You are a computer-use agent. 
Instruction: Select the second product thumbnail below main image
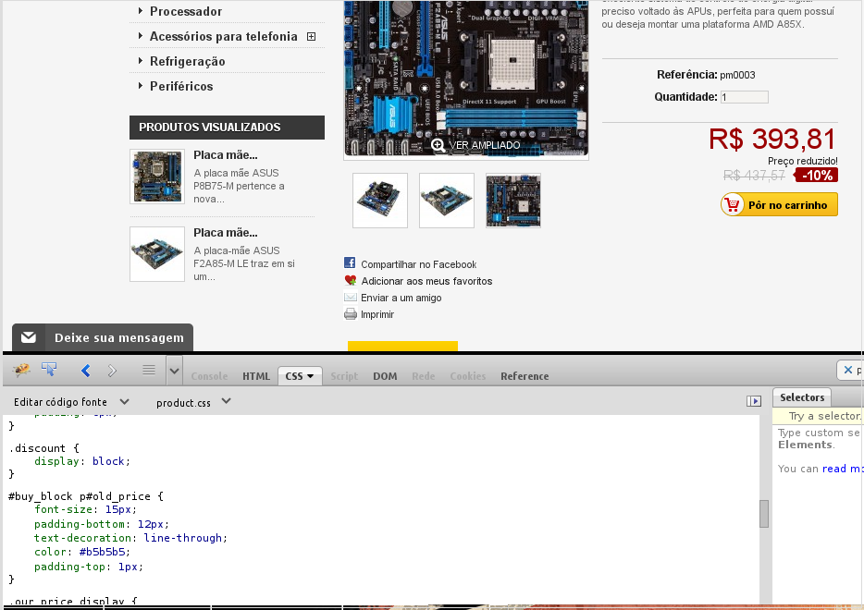447,201
